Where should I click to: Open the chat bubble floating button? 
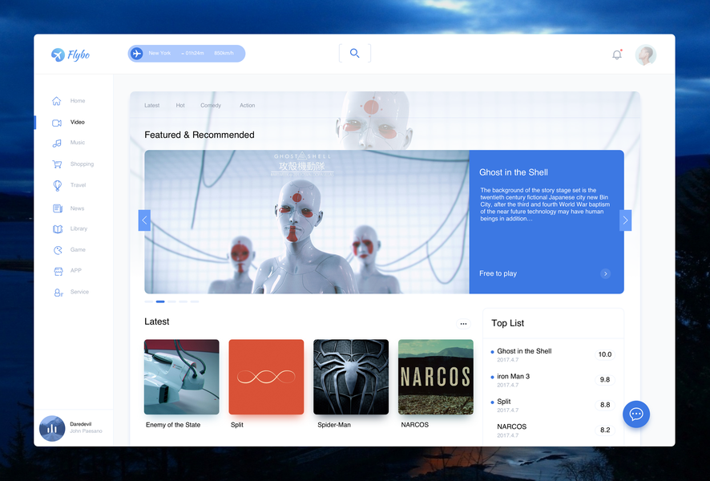coord(635,414)
